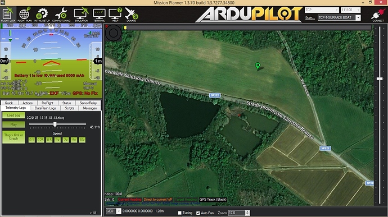
Task: Set playback speed to 10x
Action: [x=82, y=140]
